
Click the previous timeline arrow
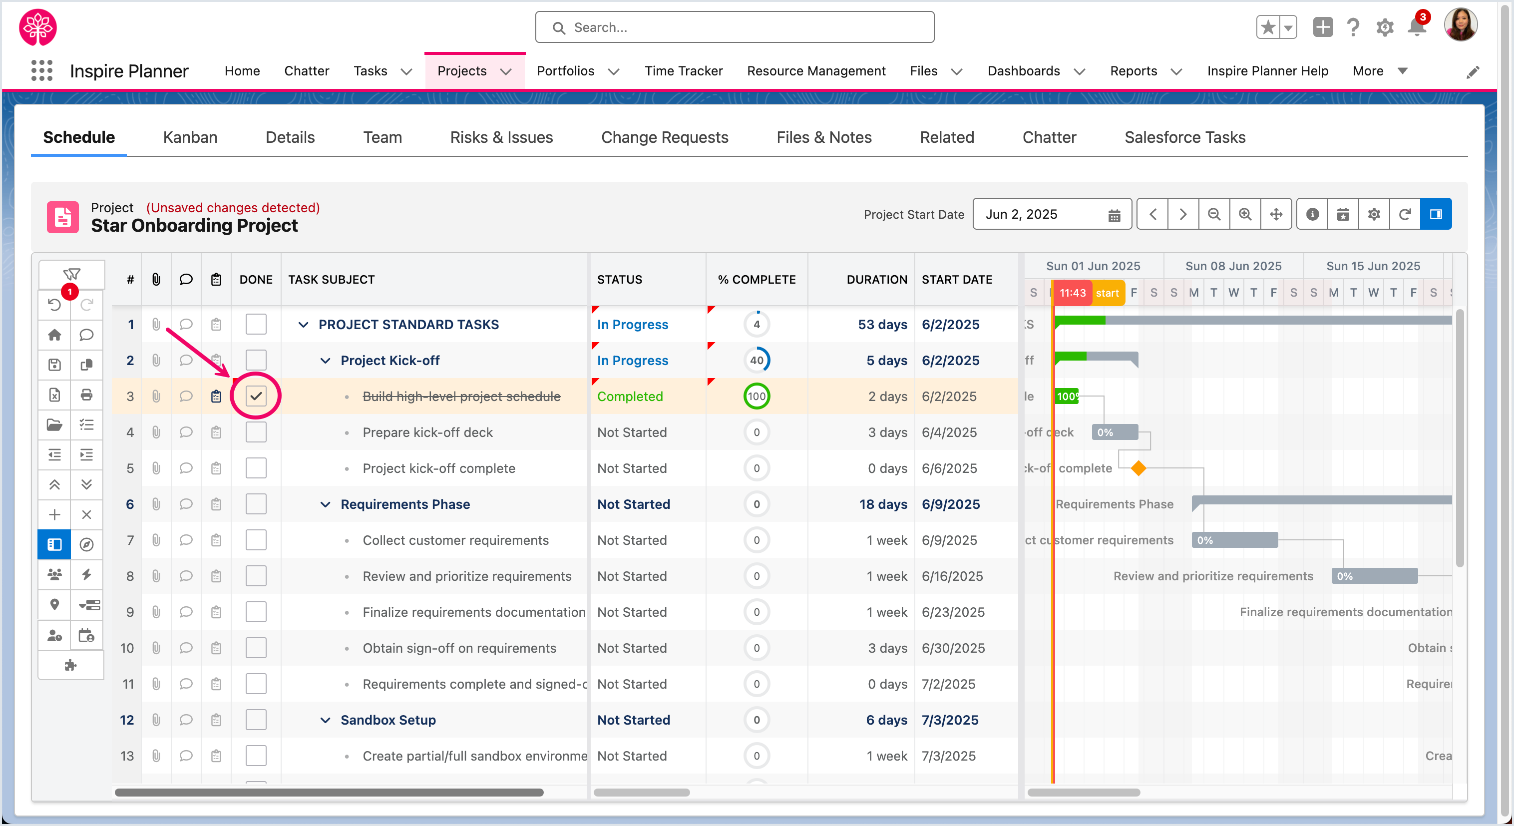1152,214
